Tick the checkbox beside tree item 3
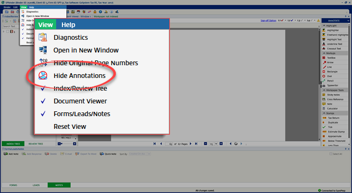Image resolution: width=352 pixels, height=193 pixels. point(8,31)
